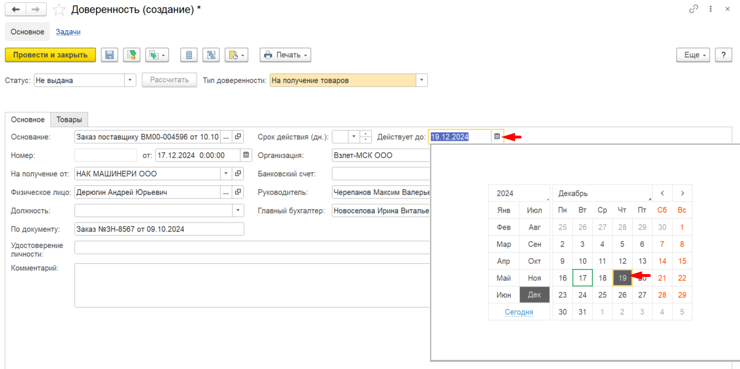Open the document-with-clock dropdown icon in toolbar
The height and width of the screenshot is (369, 740).
point(237,55)
